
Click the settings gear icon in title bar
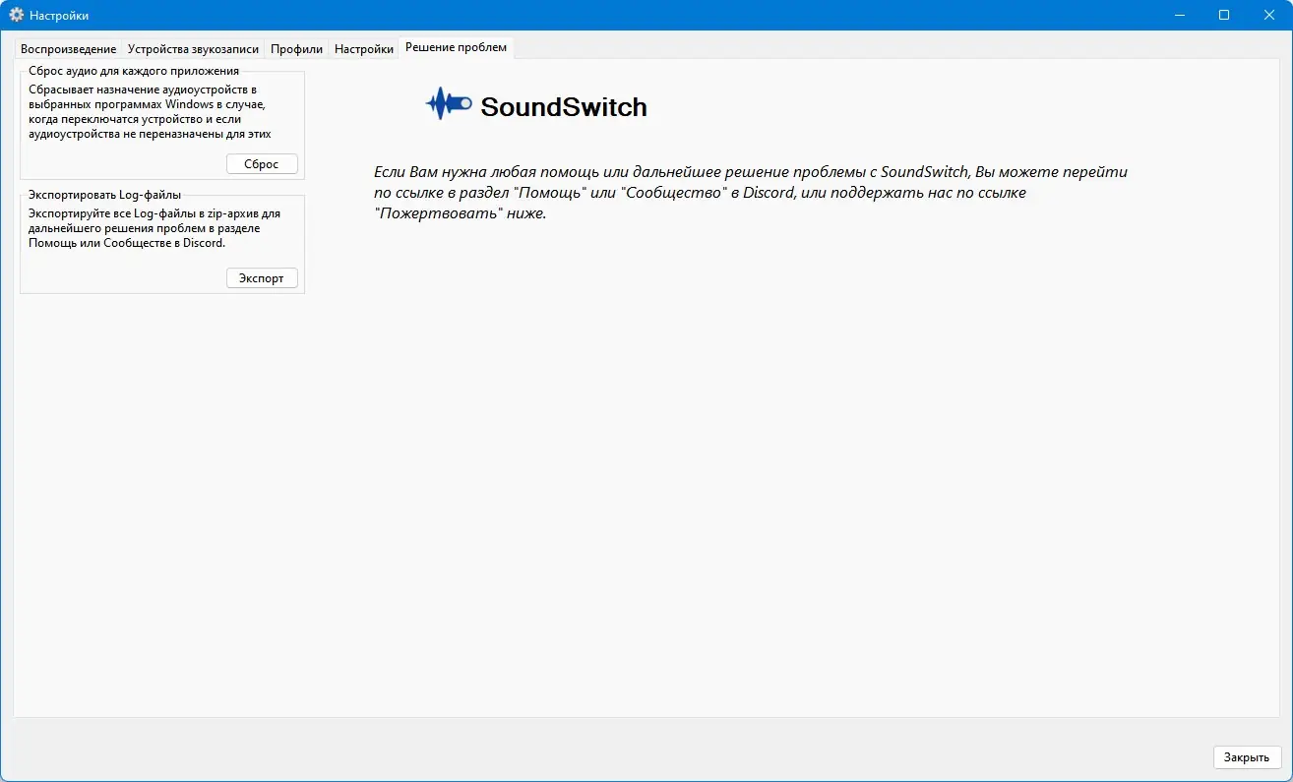tap(16, 15)
